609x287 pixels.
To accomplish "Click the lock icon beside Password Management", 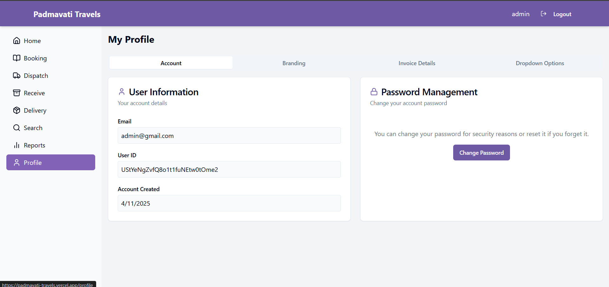I will [374, 92].
